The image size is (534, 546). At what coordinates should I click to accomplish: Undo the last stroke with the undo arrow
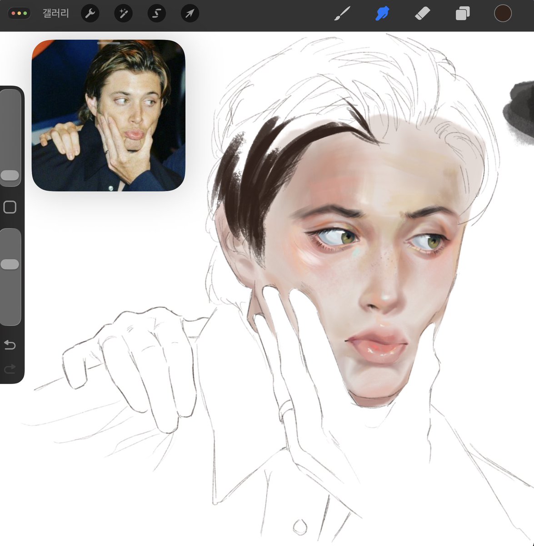10,345
